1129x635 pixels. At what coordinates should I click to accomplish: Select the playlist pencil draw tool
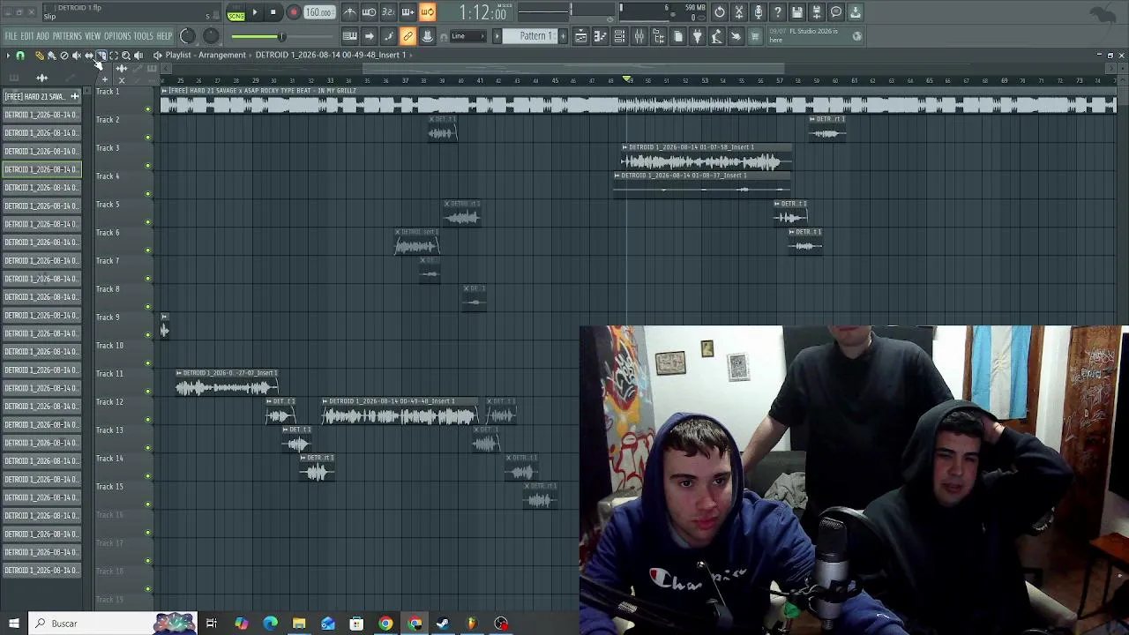click(x=40, y=56)
